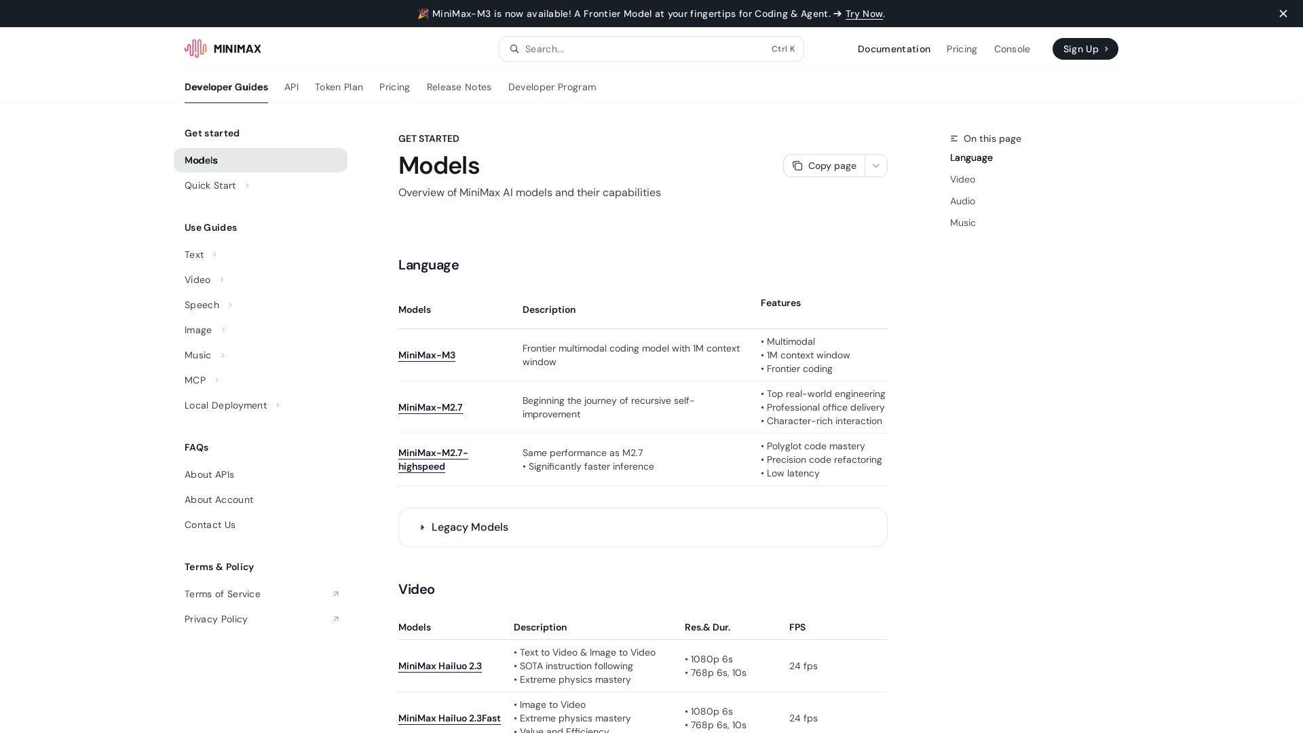1303x733 pixels.
Task: Dismiss the announcement banner with X
Action: click(x=1283, y=14)
